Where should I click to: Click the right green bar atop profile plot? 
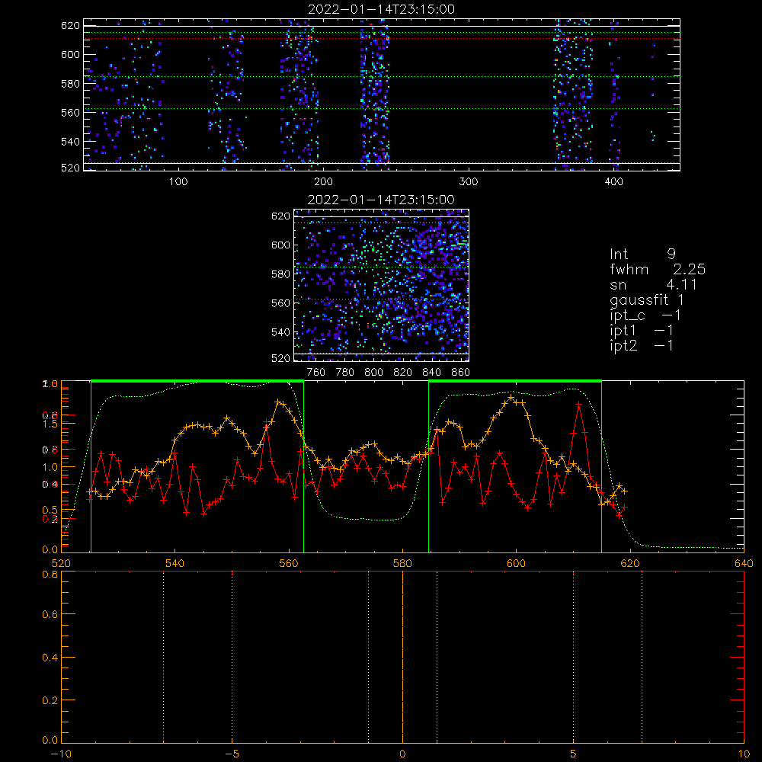pos(515,381)
